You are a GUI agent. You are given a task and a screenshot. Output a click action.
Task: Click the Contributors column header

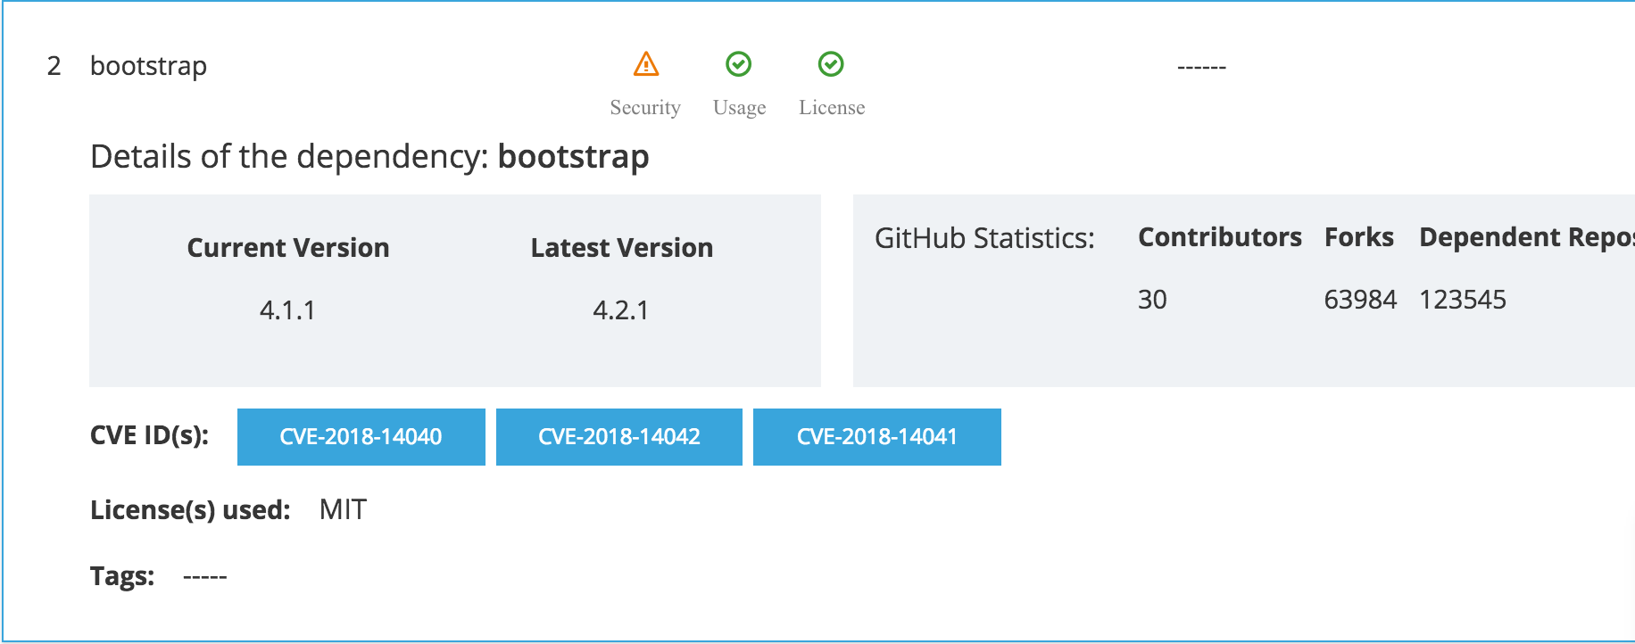tap(1220, 237)
